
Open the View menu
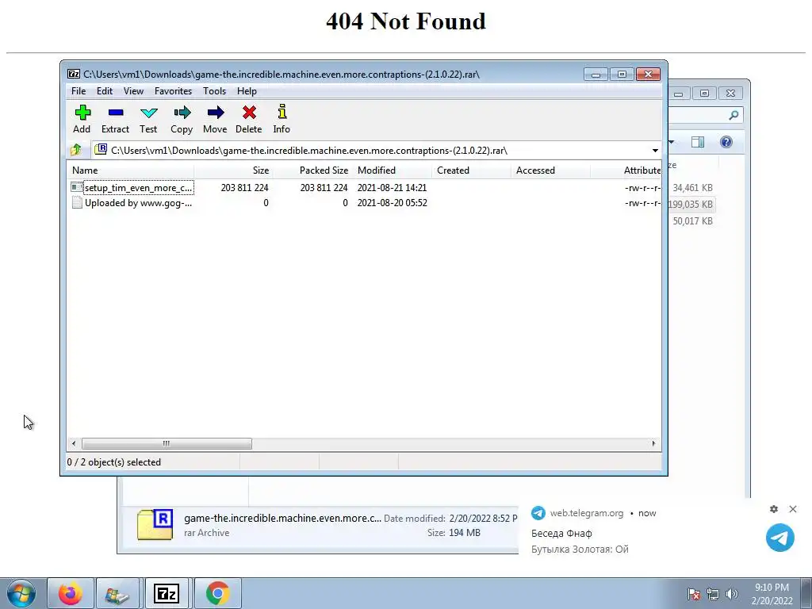[x=133, y=90]
